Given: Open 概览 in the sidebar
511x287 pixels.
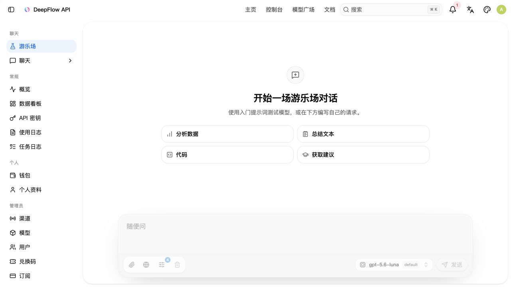Looking at the screenshot, I should [42, 89].
